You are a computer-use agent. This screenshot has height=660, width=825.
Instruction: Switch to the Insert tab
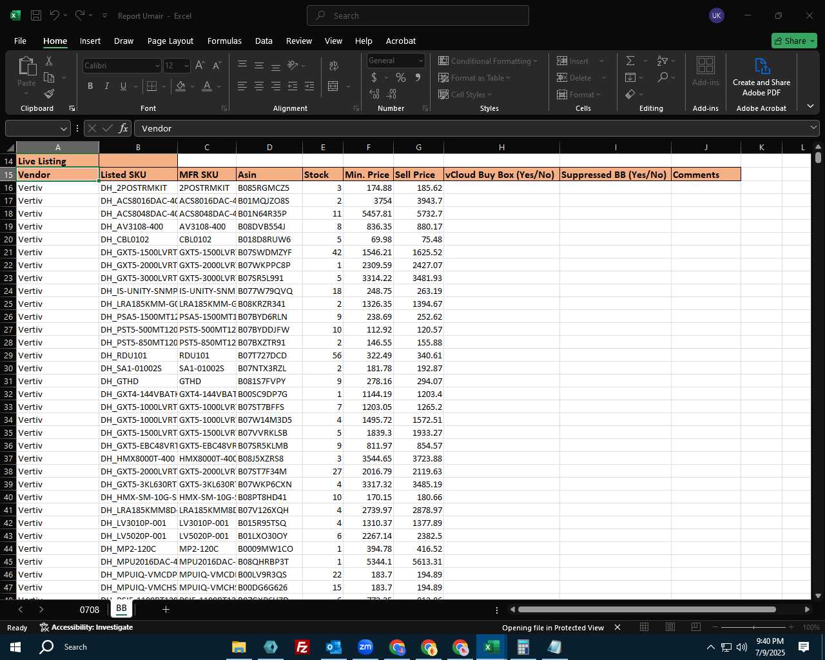[90, 41]
